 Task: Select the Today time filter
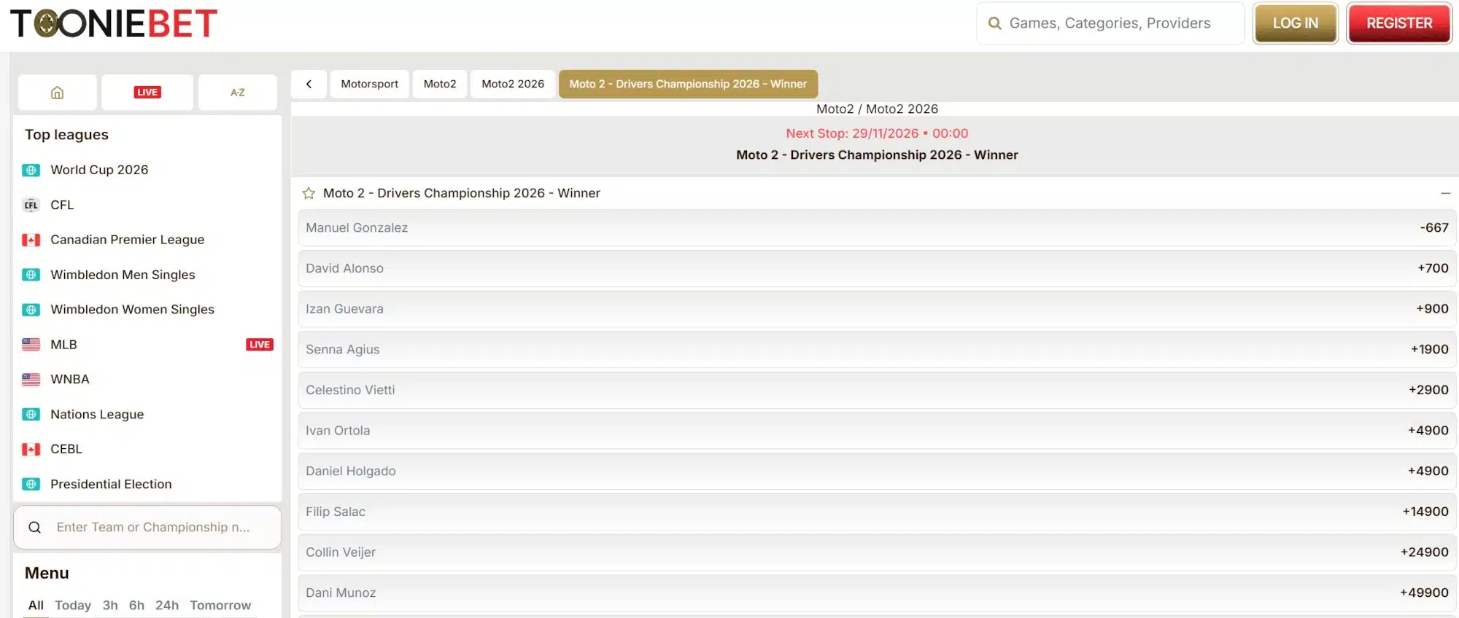73,606
